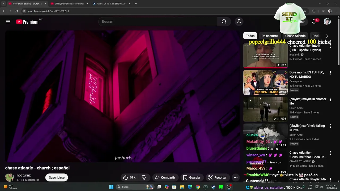Click the Guardar save button

click(192, 177)
